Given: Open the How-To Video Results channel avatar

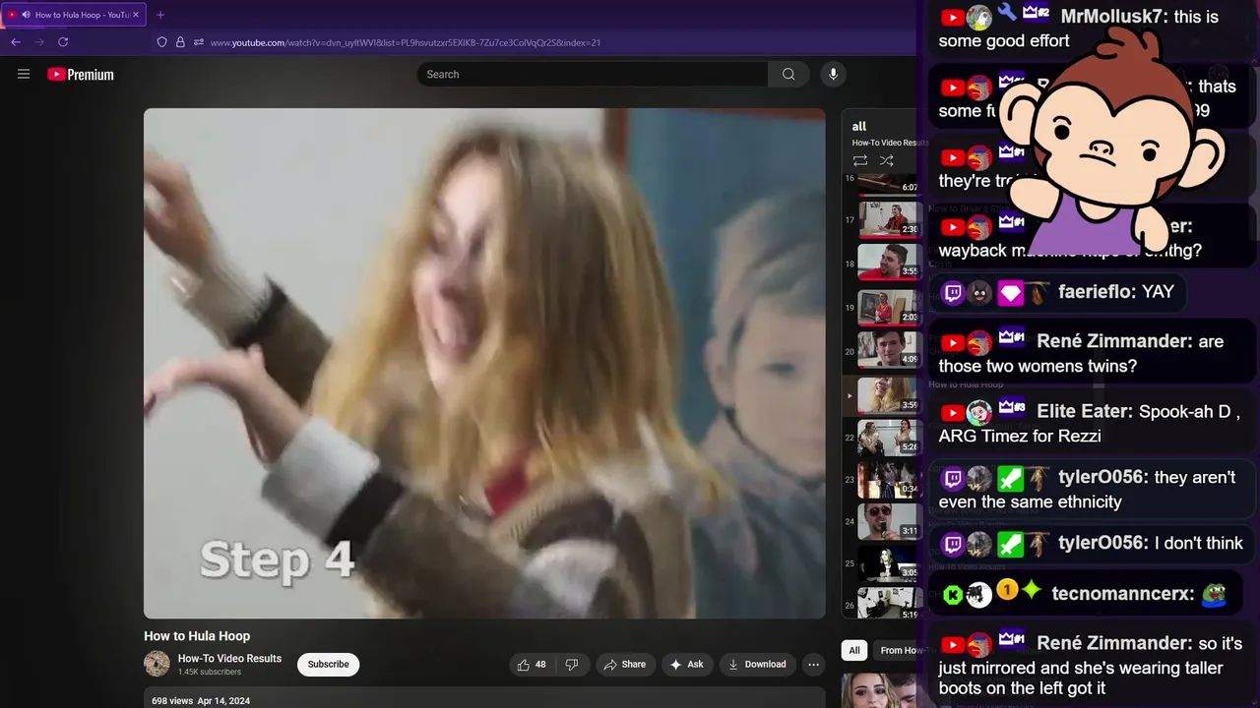Looking at the screenshot, I should pyautogui.click(x=157, y=664).
